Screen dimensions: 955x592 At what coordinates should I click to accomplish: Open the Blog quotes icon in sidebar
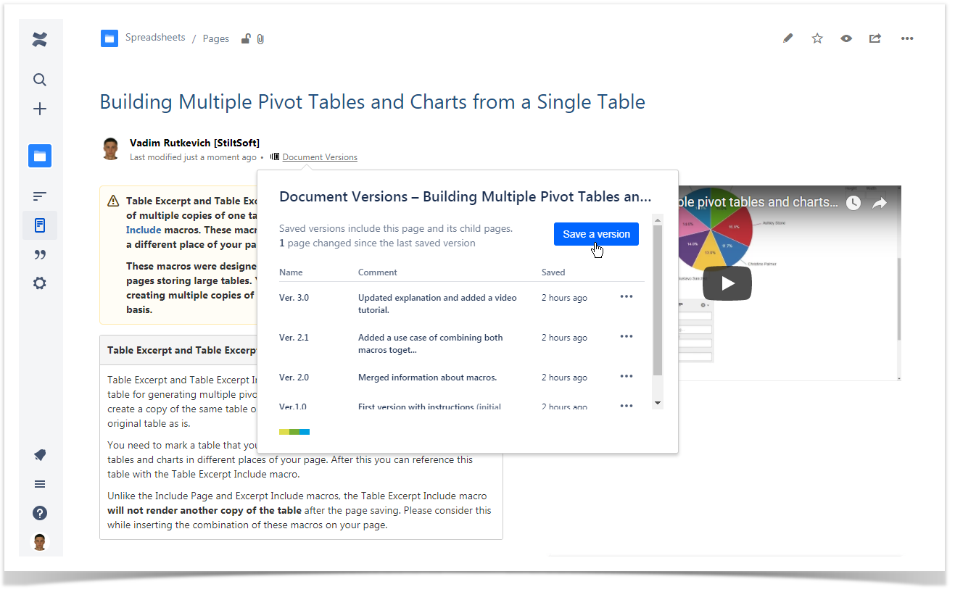(x=40, y=254)
